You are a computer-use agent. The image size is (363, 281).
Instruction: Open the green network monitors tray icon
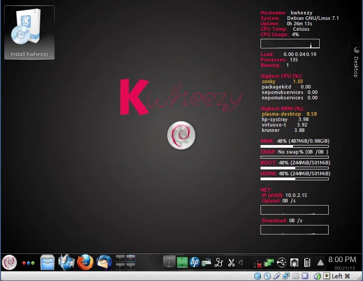tap(269, 262)
